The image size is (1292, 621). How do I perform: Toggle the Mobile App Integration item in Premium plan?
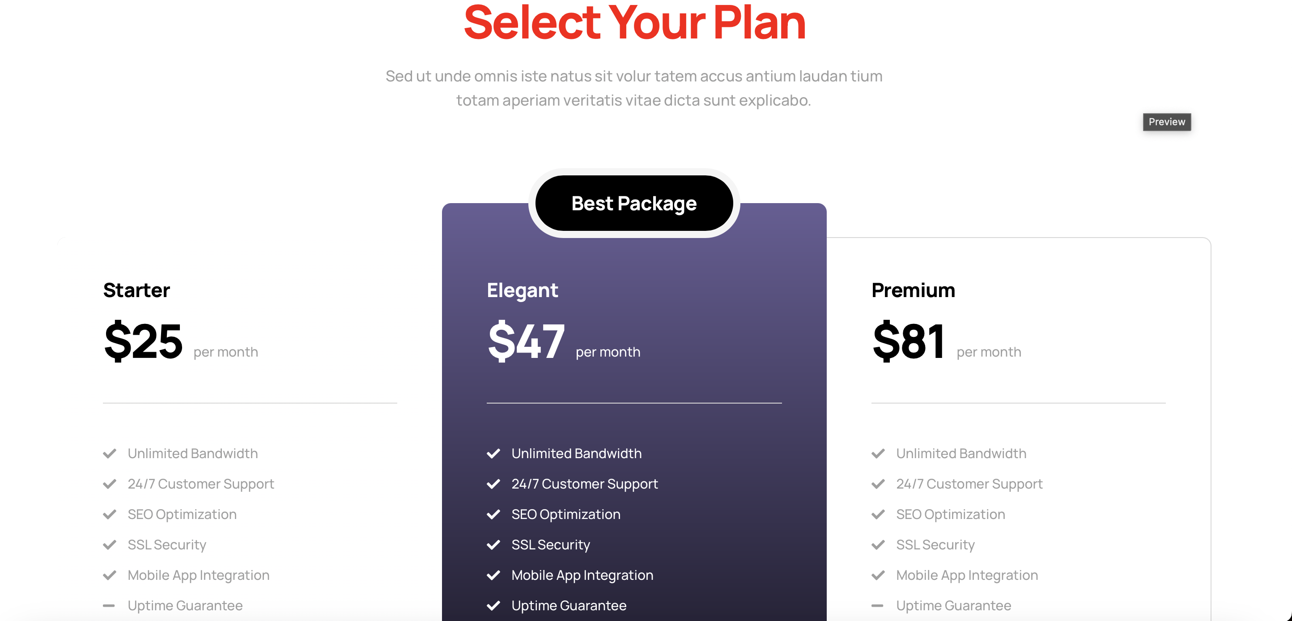point(966,575)
